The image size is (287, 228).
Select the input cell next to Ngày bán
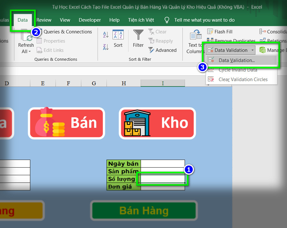(x=163, y=164)
